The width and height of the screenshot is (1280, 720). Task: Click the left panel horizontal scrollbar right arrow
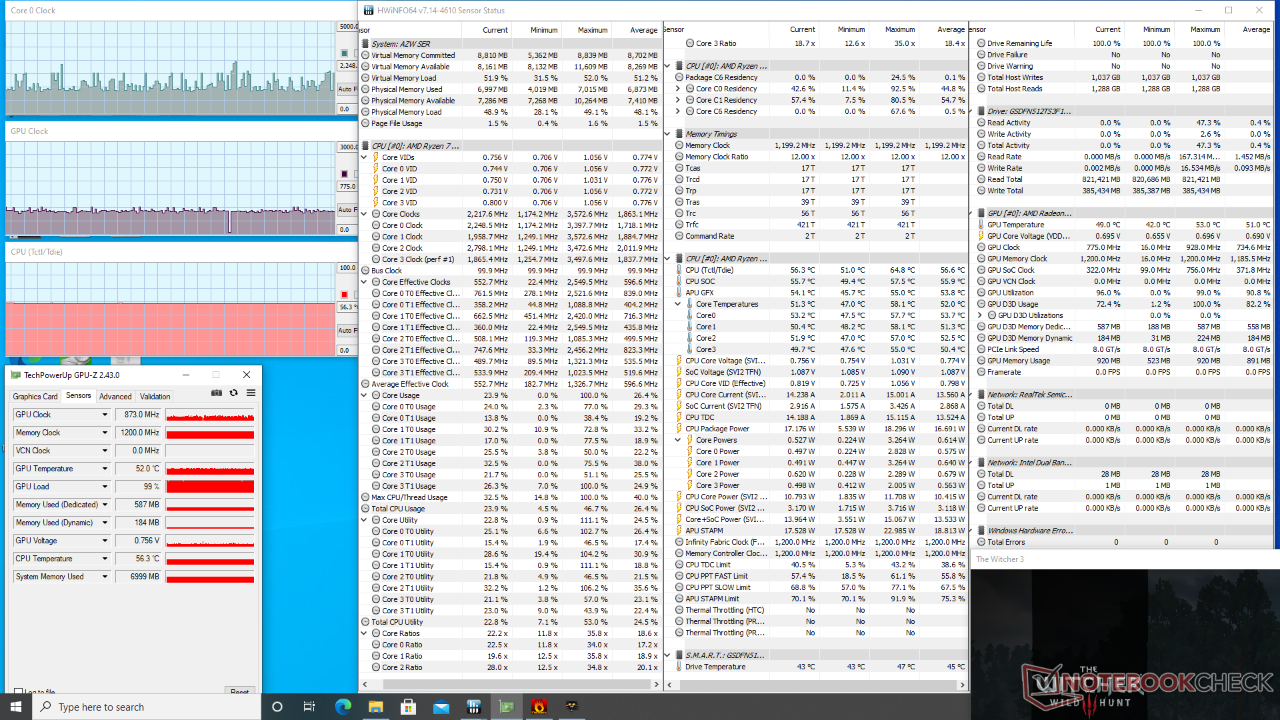(x=656, y=685)
